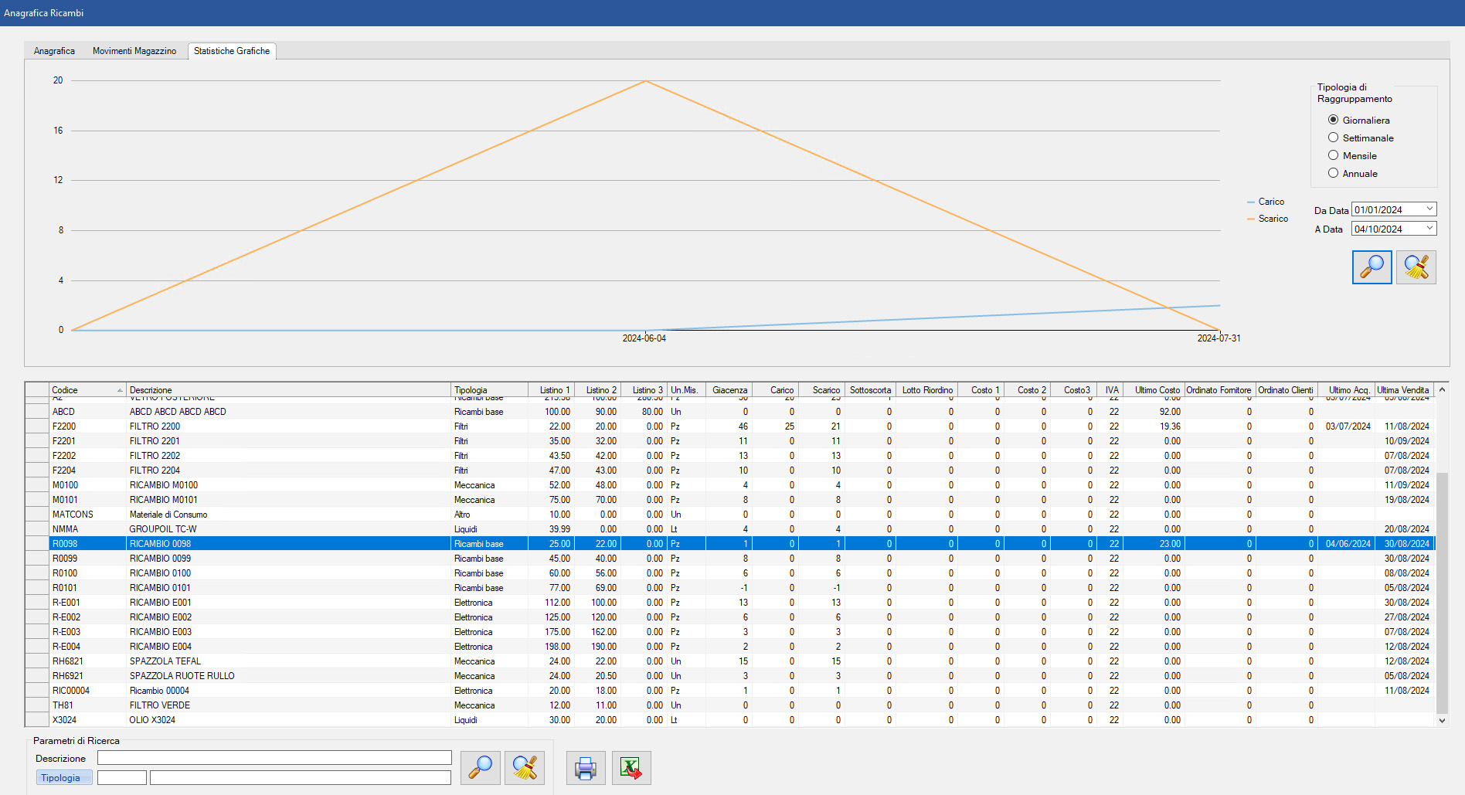This screenshot has height=795, width=1465.
Task: Click the bottom clear-search broom icon
Action: coord(525,767)
